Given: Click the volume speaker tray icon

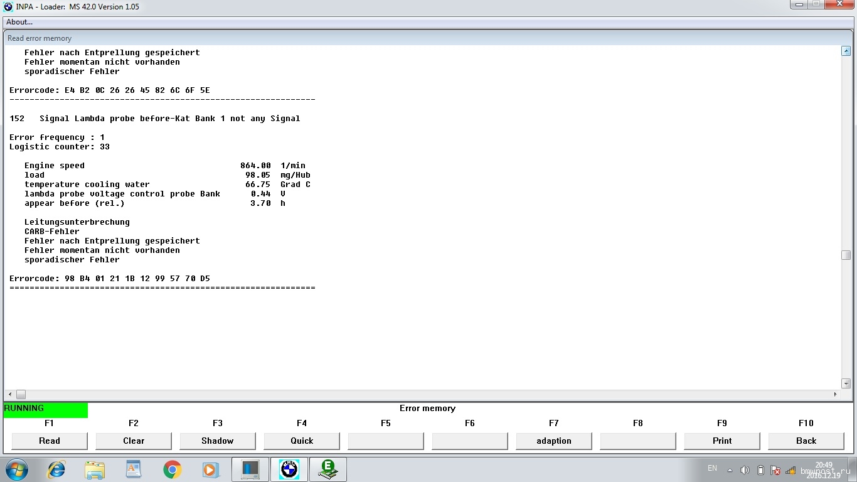Looking at the screenshot, I should coord(745,470).
